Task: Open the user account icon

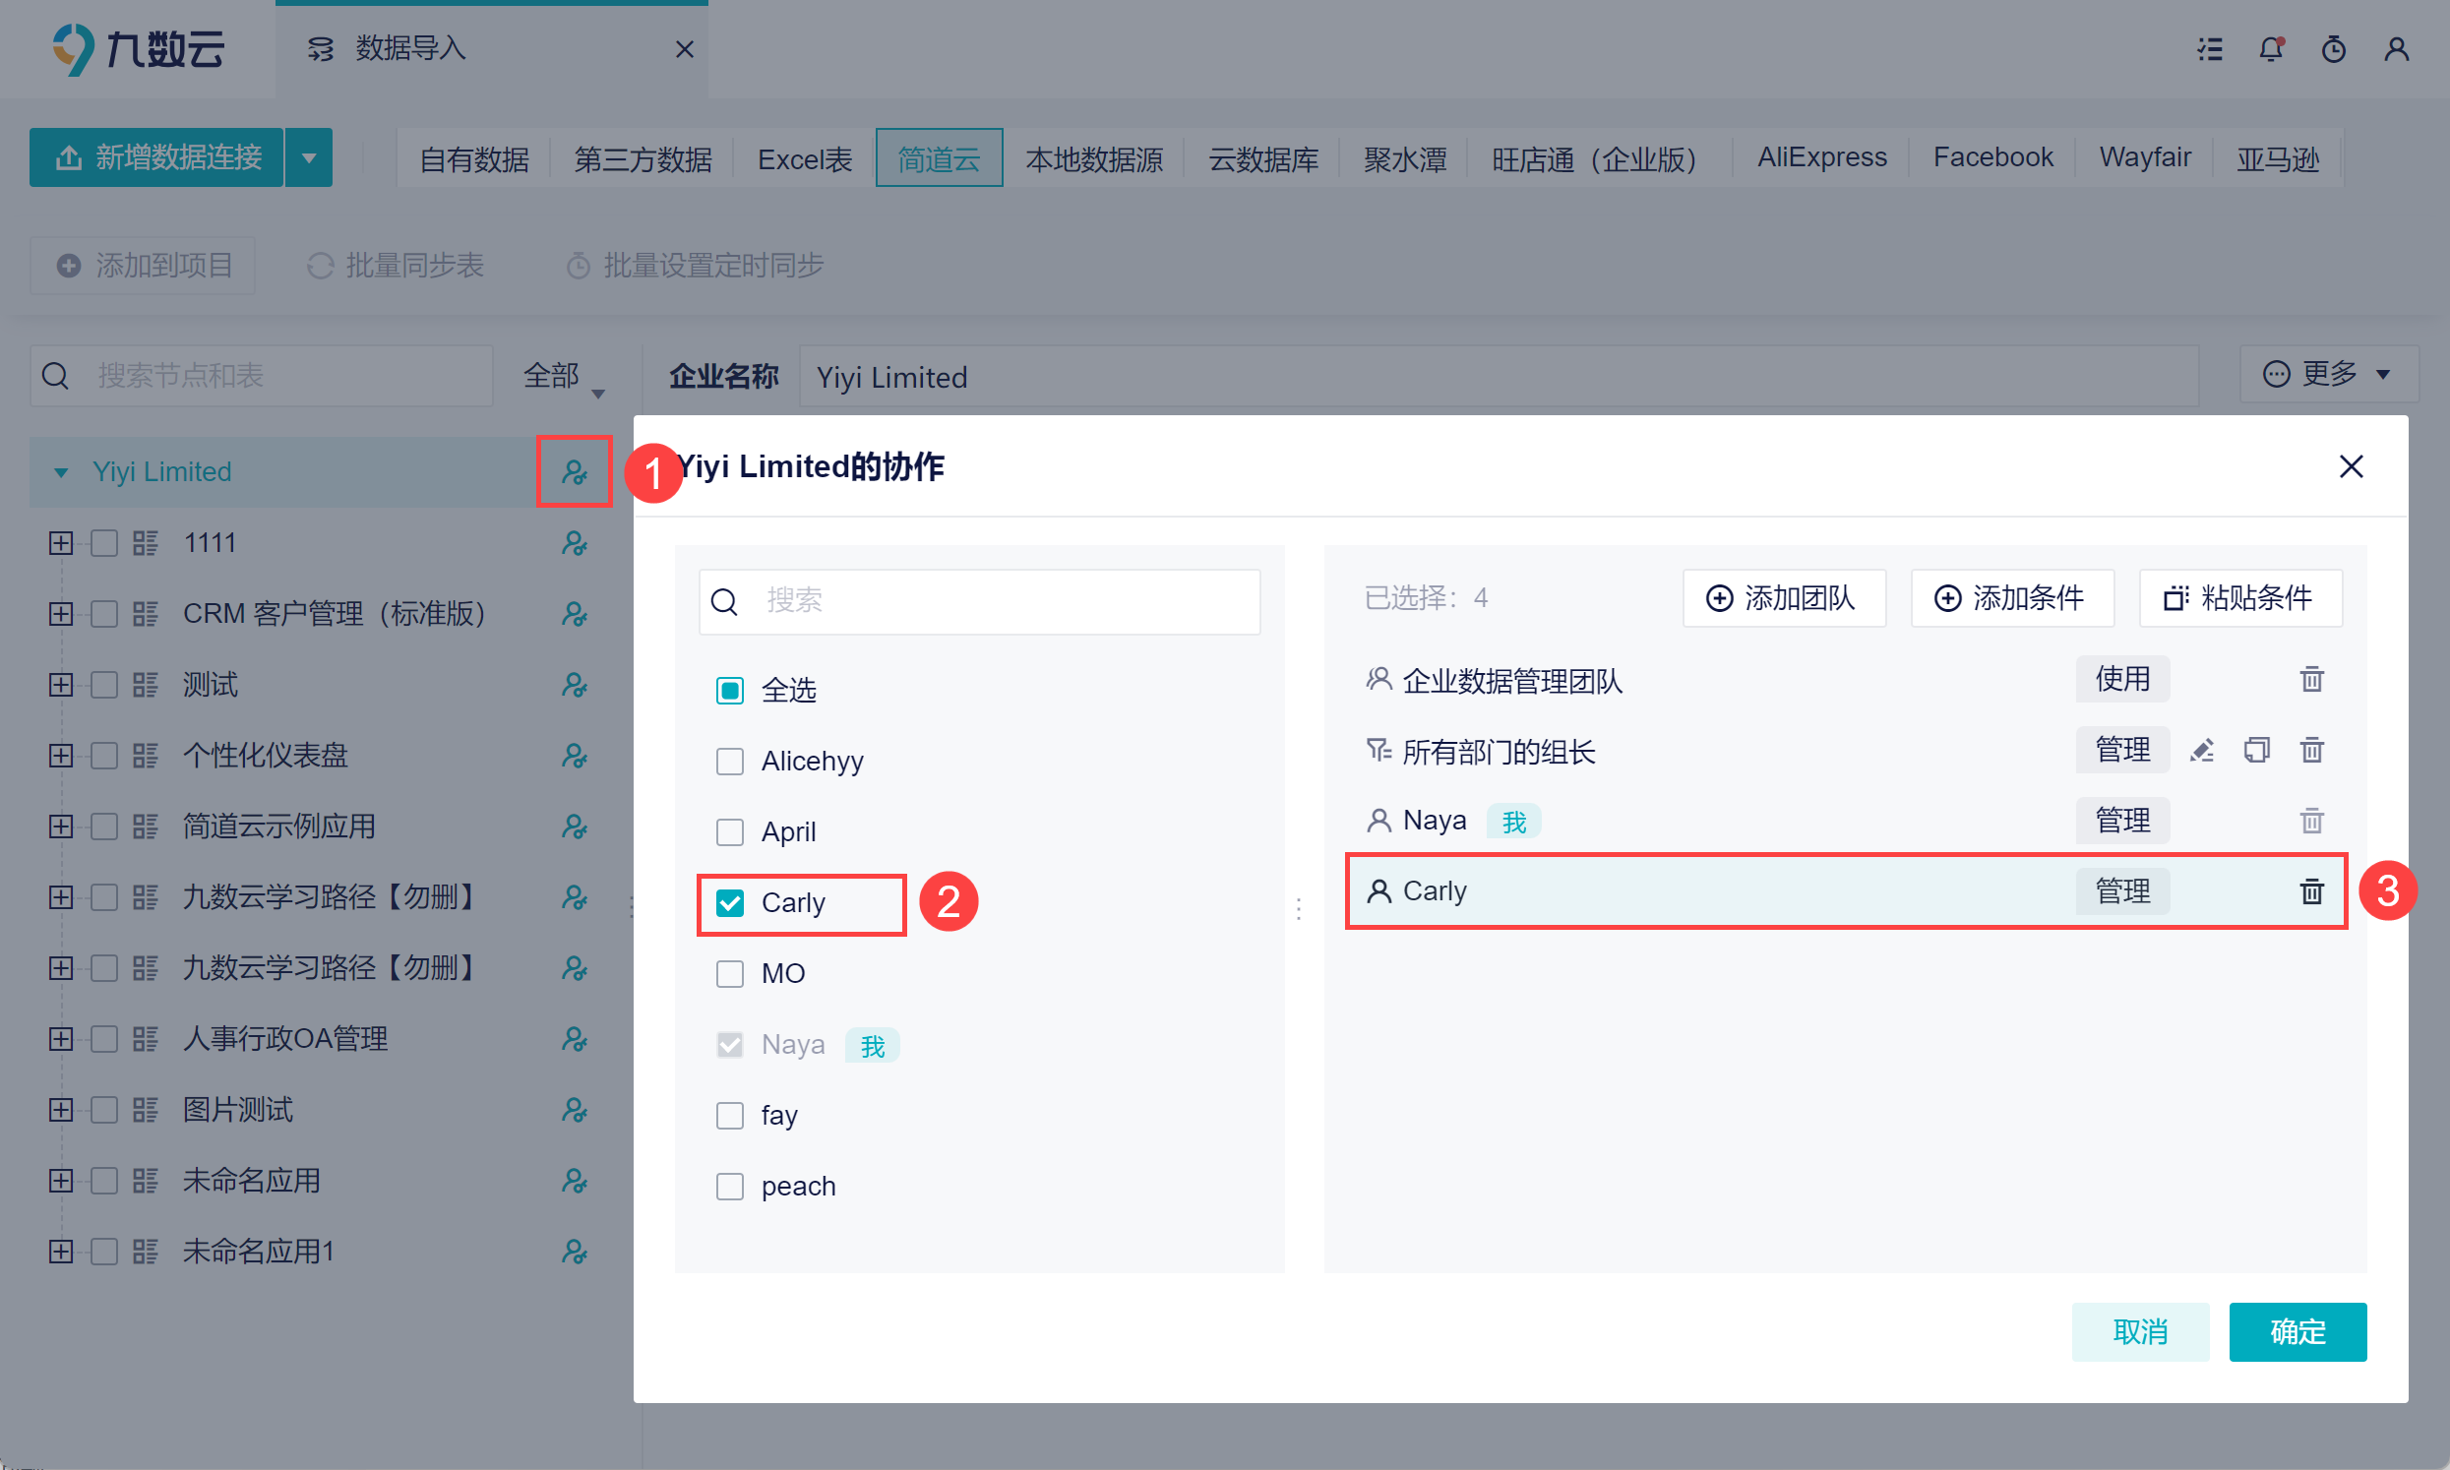Action: tap(2397, 48)
